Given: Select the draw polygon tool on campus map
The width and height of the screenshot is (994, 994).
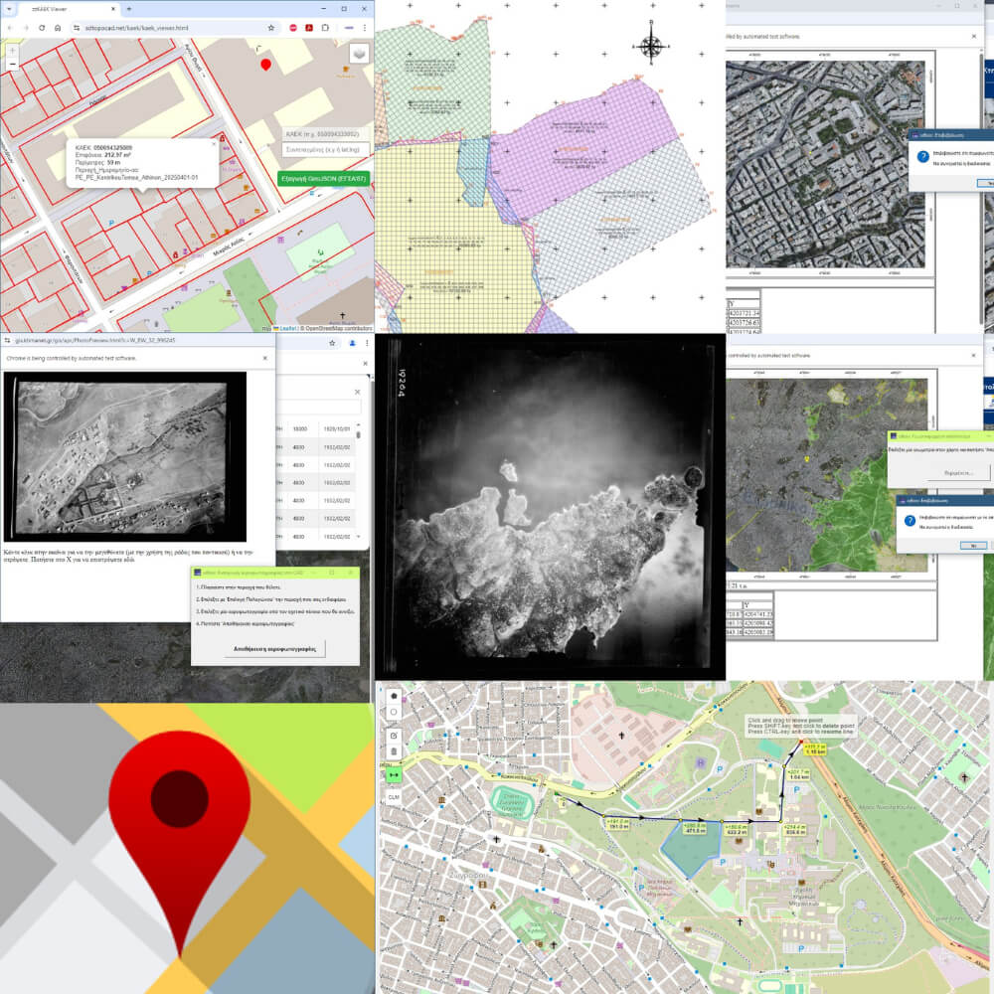Looking at the screenshot, I should 394,696.
